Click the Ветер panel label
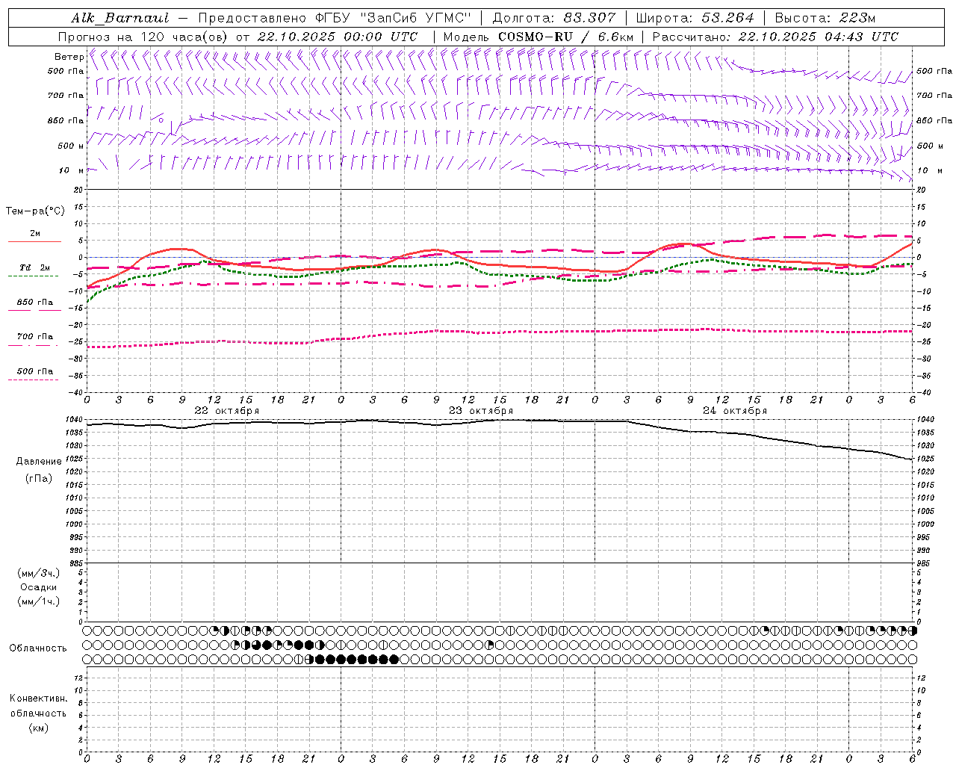The width and height of the screenshot is (956, 765). coord(69,57)
